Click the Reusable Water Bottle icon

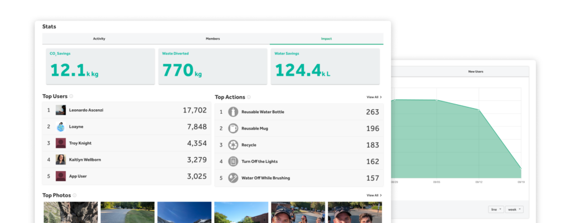[233, 112]
